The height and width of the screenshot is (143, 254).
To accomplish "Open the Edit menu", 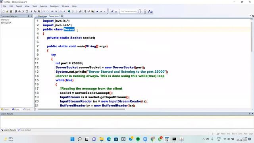I will coord(11,6).
